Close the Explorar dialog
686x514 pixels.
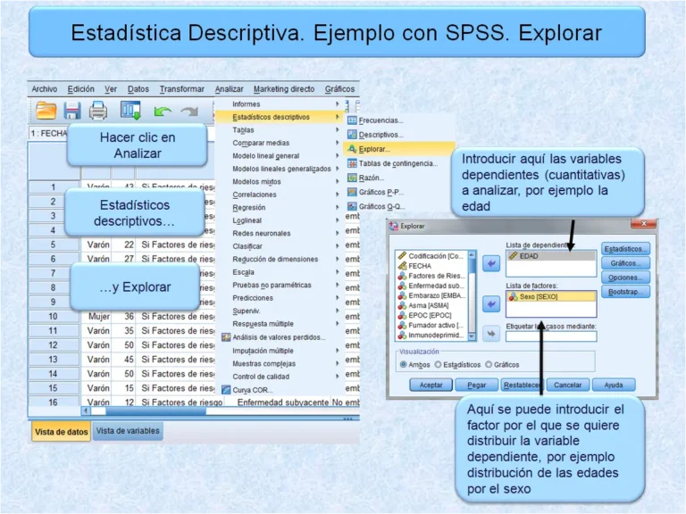click(x=643, y=223)
